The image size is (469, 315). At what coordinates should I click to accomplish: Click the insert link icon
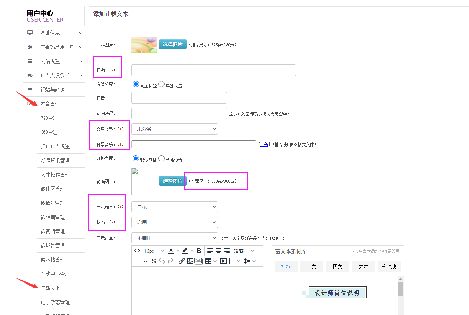point(182,261)
